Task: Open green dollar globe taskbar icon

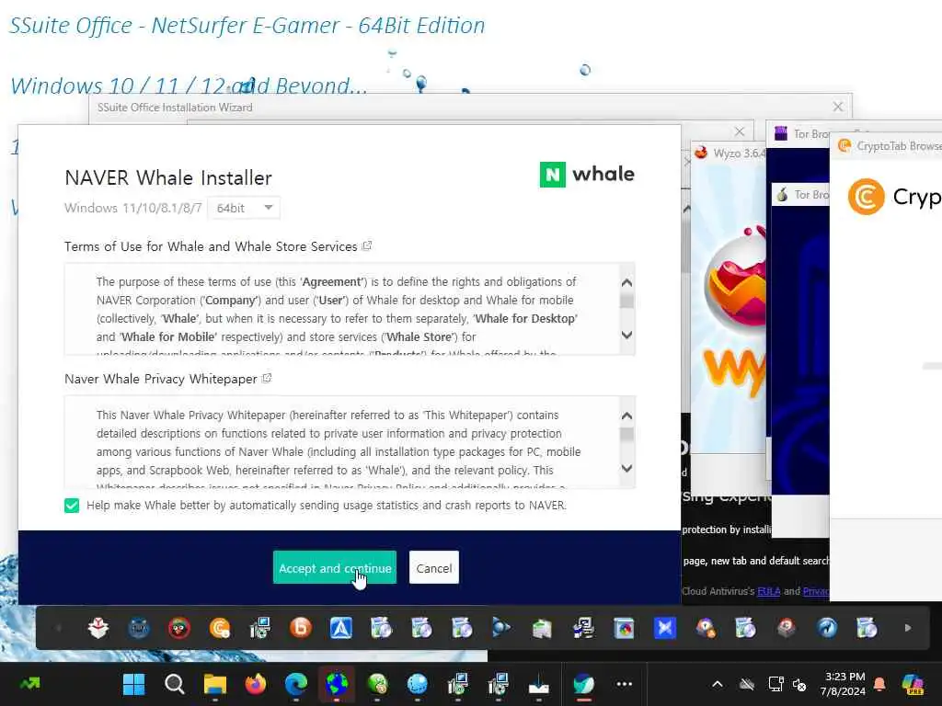Action: point(377,684)
